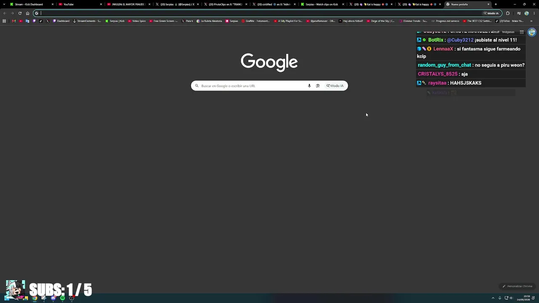This screenshot has width=539, height=303.
Task: Close the YouTube tab
Action: 101,4
